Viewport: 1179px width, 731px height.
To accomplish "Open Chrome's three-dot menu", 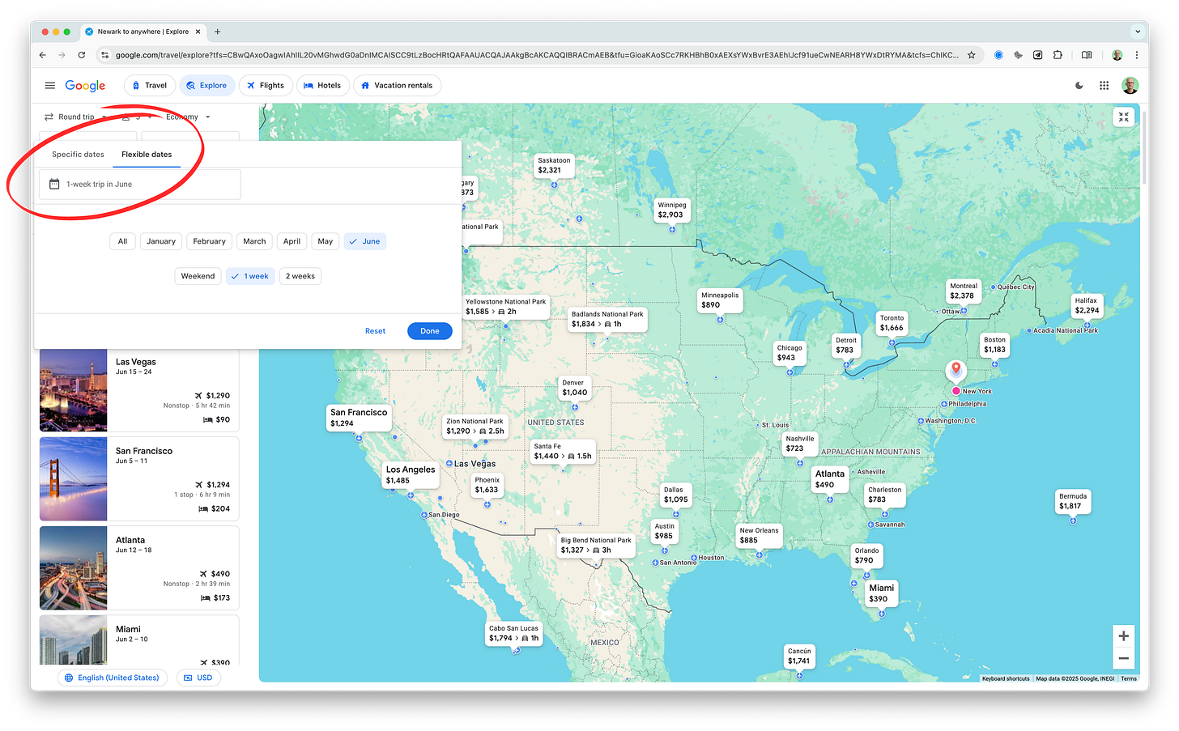I will (1137, 55).
